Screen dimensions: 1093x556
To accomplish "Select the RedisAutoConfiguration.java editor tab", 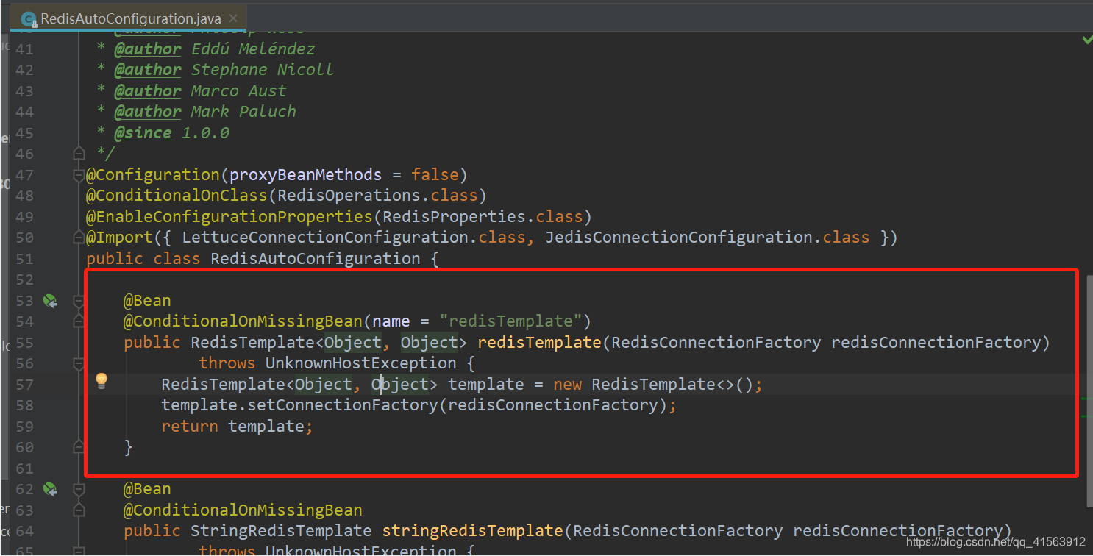I will tap(128, 18).
